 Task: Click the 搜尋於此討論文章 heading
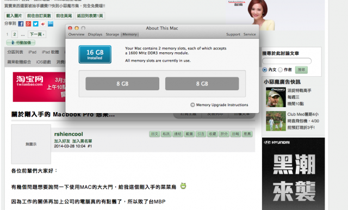281,53
